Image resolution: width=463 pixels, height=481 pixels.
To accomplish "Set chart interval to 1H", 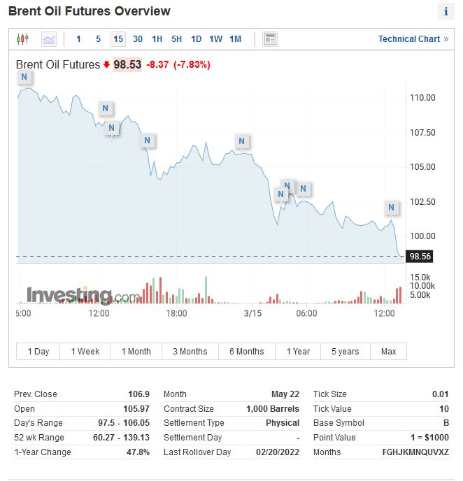I will point(157,39).
